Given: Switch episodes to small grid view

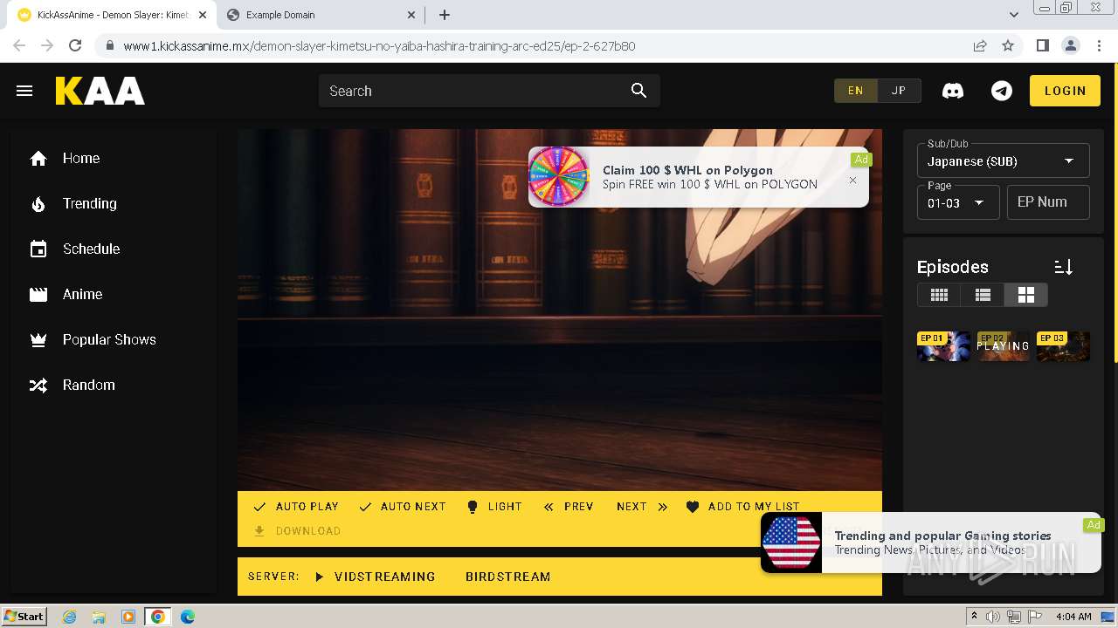Looking at the screenshot, I should tap(939, 295).
